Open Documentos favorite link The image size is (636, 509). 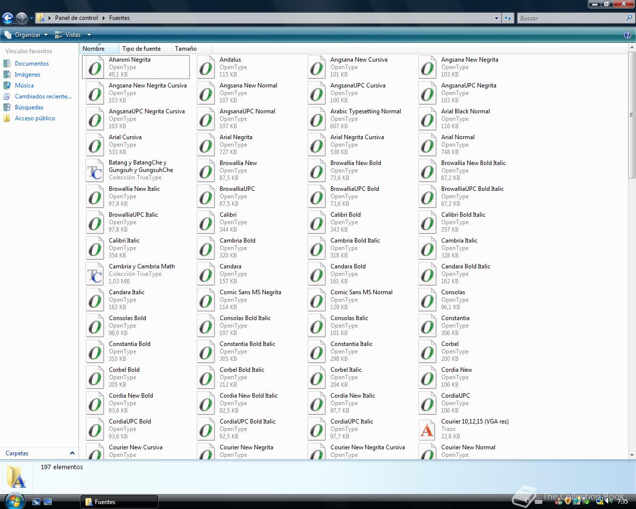click(32, 64)
